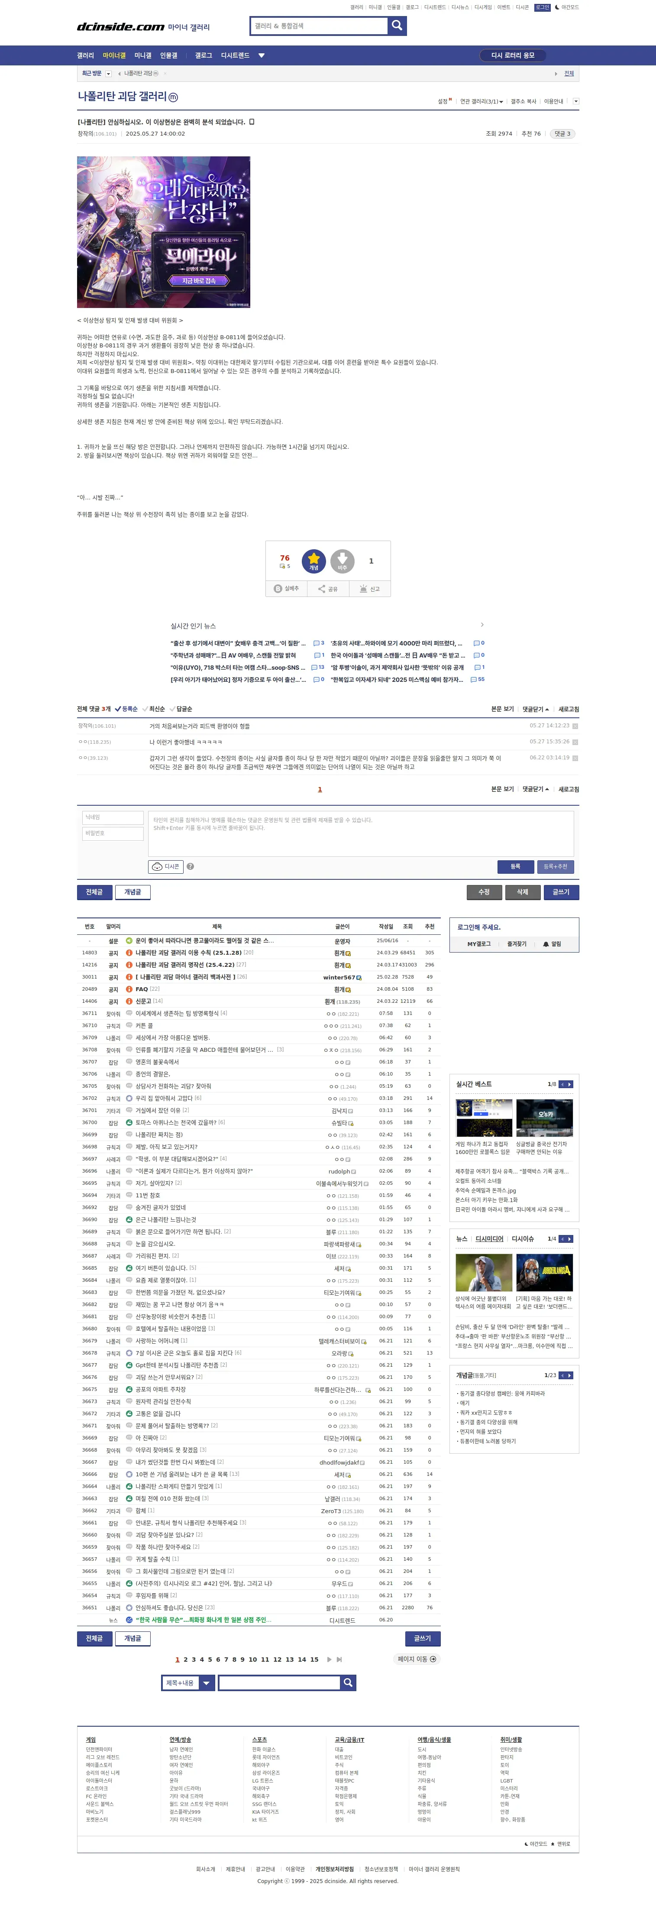Click the 닉네임 input field
656x1906 pixels.
pos(113,817)
